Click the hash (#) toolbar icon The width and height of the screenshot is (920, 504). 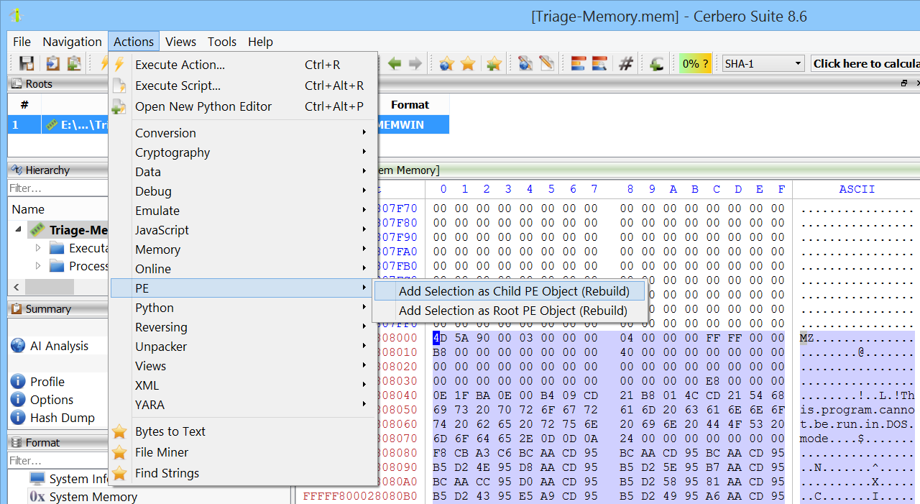pyautogui.click(x=625, y=64)
